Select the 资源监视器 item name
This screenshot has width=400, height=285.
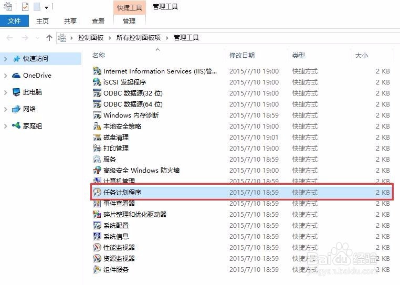pos(119,258)
